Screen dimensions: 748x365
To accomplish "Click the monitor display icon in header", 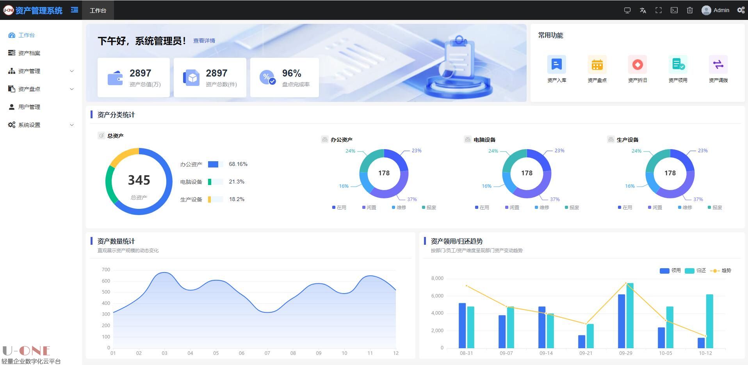I will (627, 11).
